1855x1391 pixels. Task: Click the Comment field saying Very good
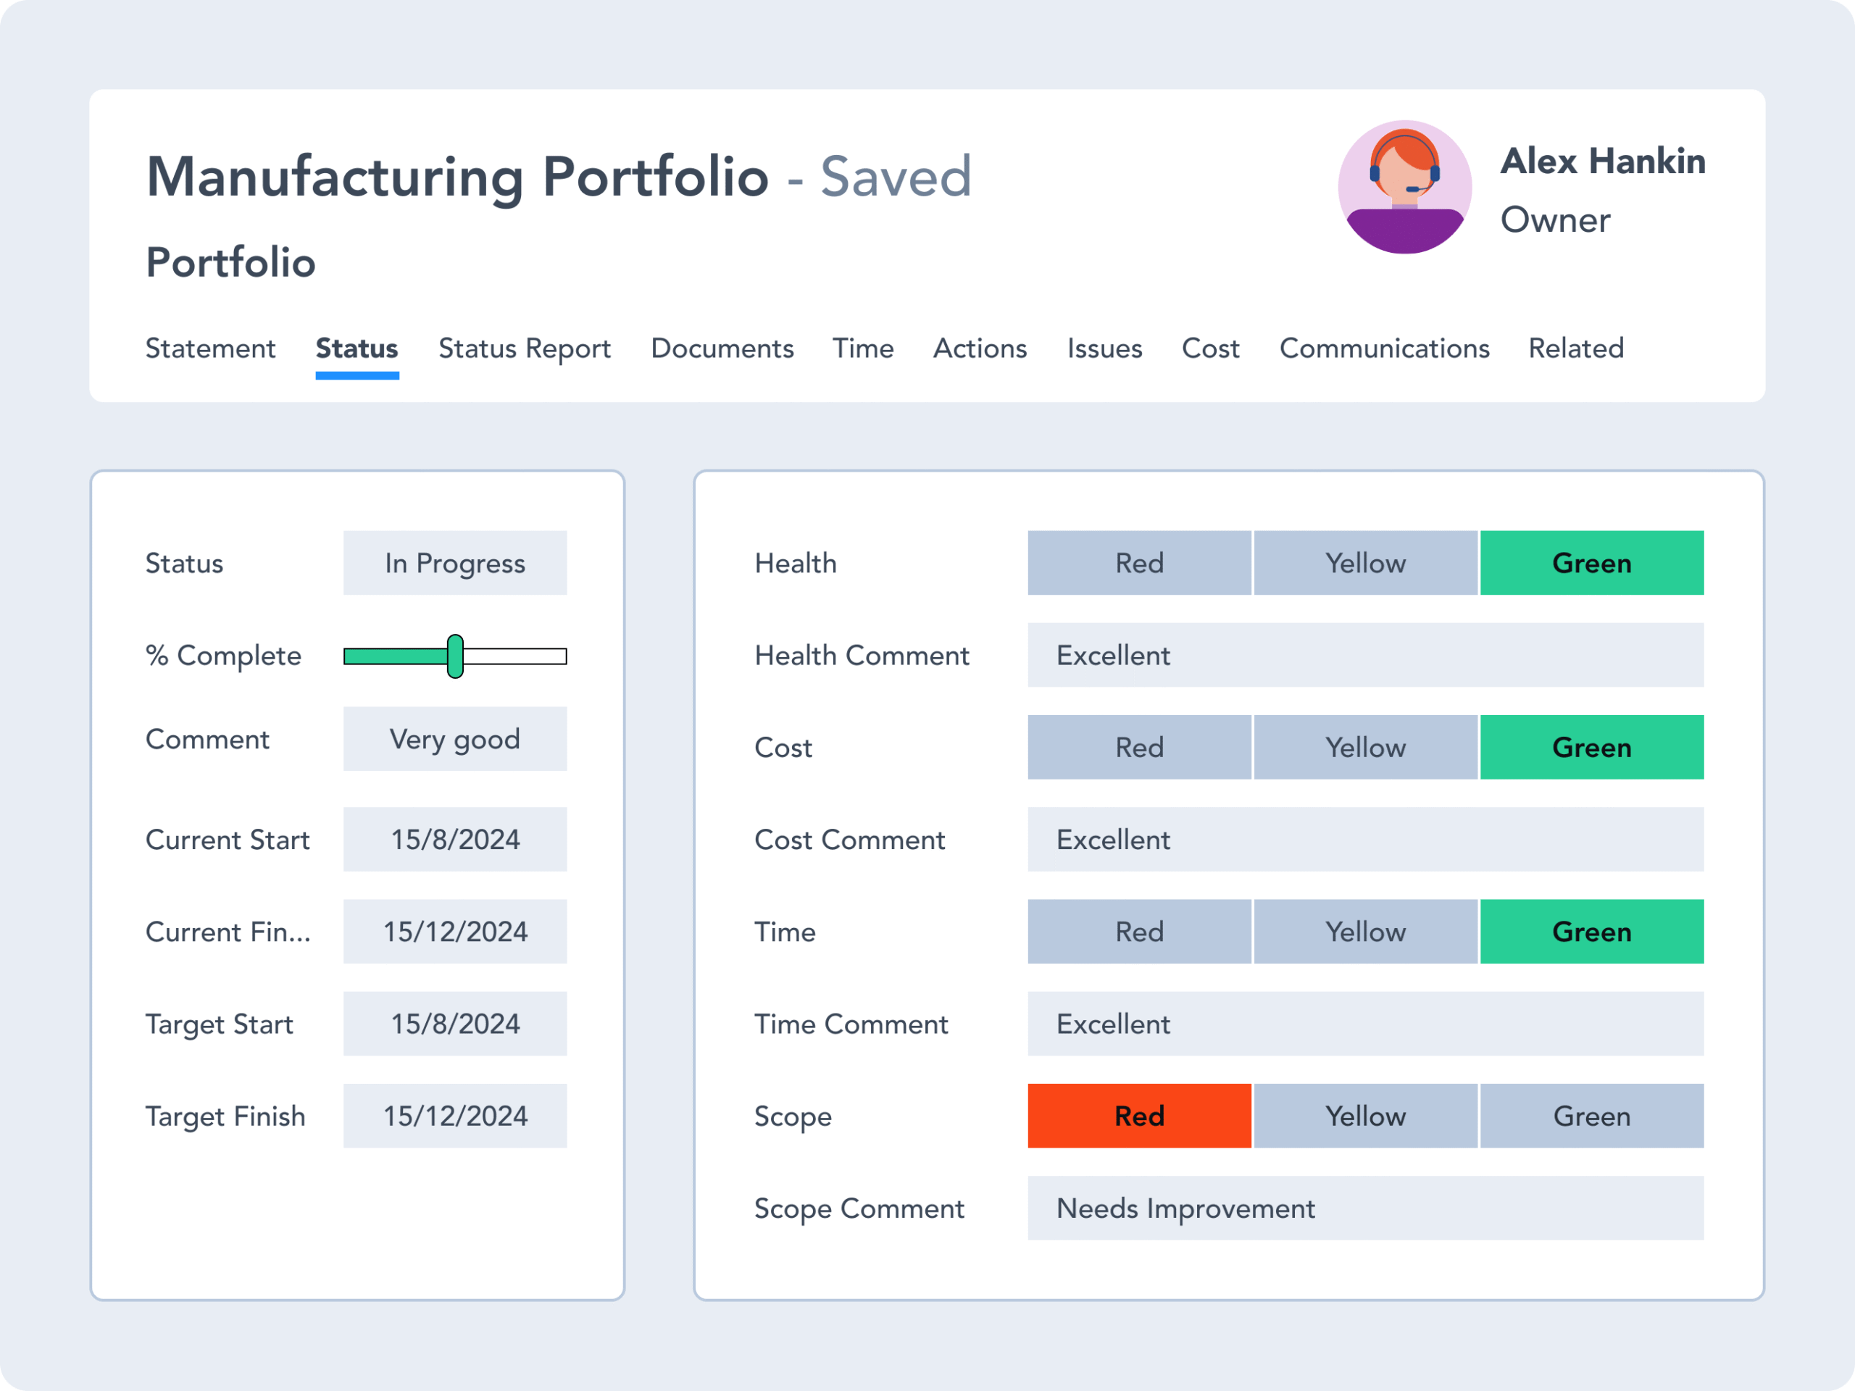tap(454, 739)
